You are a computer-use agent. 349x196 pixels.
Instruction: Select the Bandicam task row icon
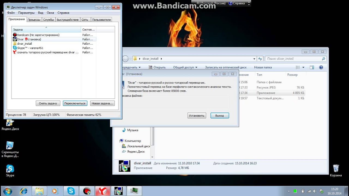click(15, 35)
